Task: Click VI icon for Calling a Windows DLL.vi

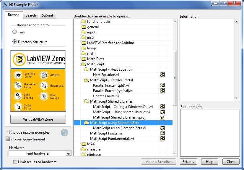Action: (162, 107)
